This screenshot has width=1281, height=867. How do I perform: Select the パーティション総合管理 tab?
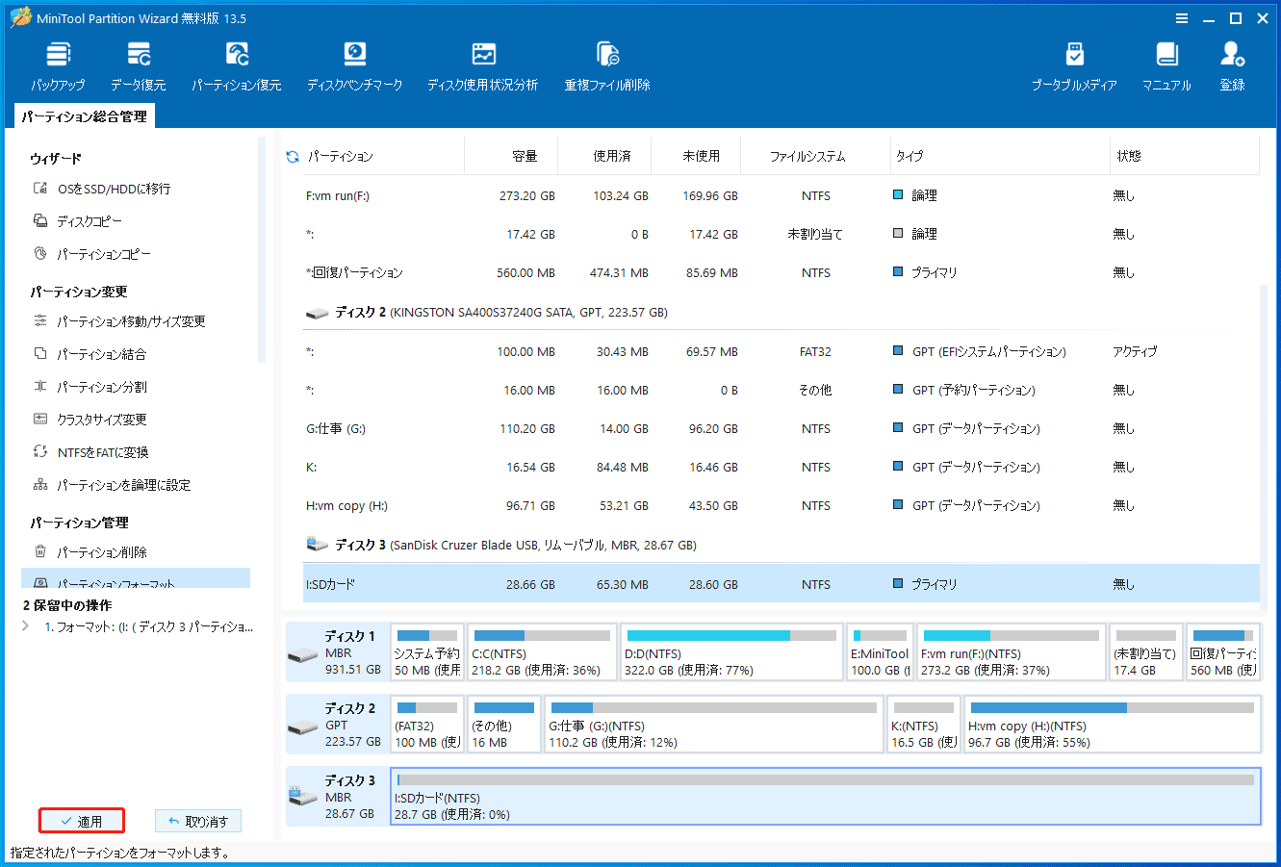coord(85,115)
